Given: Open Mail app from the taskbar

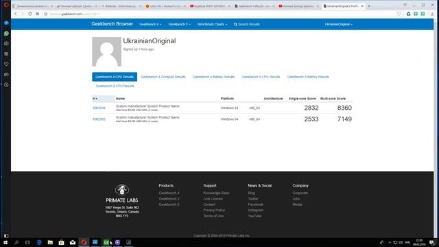Looking at the screenshot, I should (73, 242).
